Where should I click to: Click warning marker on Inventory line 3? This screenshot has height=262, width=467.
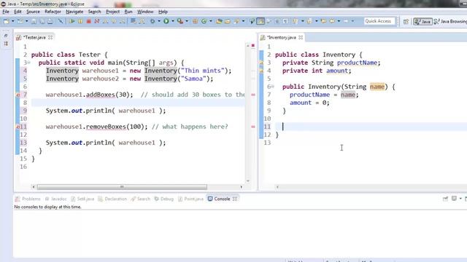point(261,63)
